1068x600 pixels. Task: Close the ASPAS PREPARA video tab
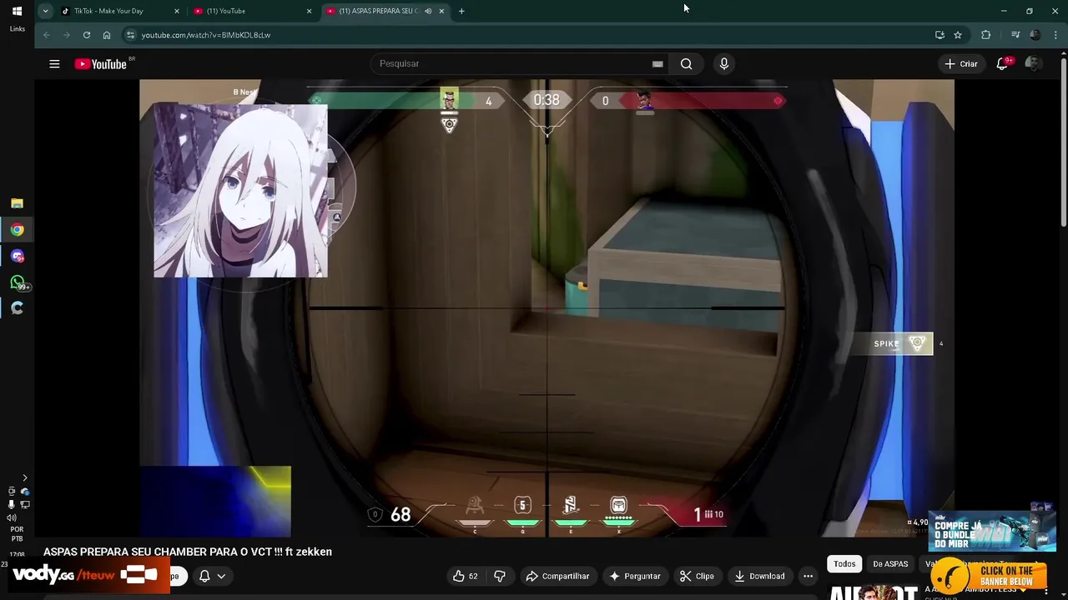coord(441,11)
